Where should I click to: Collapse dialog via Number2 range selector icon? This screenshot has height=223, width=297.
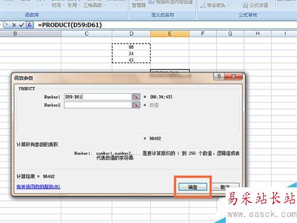(136, 105)
